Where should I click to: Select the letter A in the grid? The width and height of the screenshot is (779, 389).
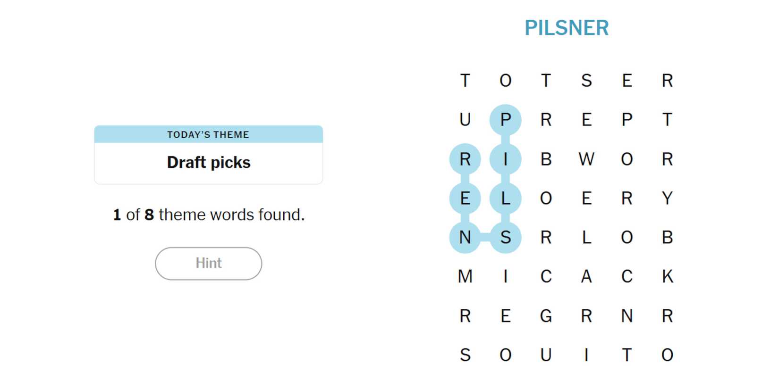(586, 276)
